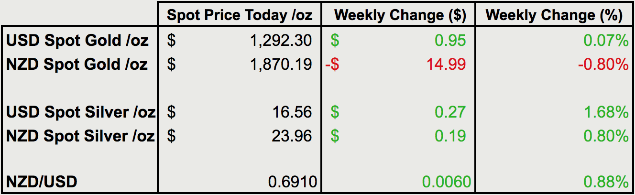This screenshot has height=195, width=635.
Task: Click the 0.07% USD gold percentage change
Action: point(605,41)
